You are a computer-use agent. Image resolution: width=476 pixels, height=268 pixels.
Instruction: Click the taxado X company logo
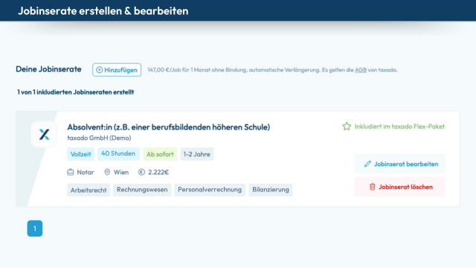pyautogui.click(x=45, y=134)
